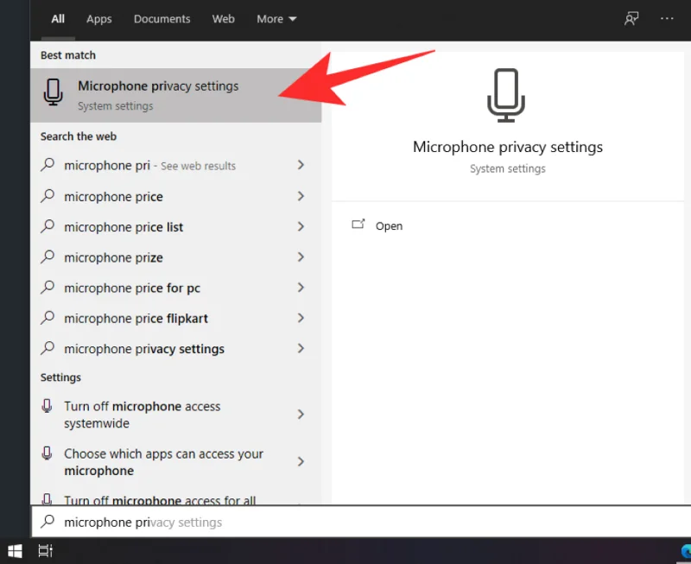Click microphone icon next to Turn off microphone access systemwide
Viewport: 691px width, 564px height.
point(48,407)
